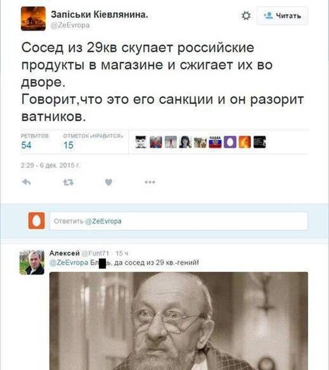Image resolution: width=329 pixels, height=370 pixels.
Task: Open the gear settings icon
Action: tap(246, 16)
